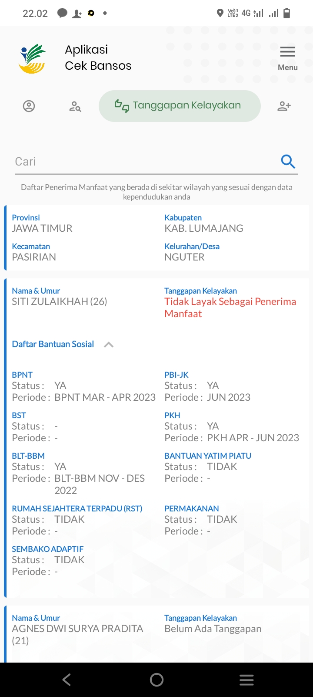Image resolution: width=313 pixels, height=697 pixels.
Task: Tap the Belum Ada Tanggapan status
Action: [213, 629]
